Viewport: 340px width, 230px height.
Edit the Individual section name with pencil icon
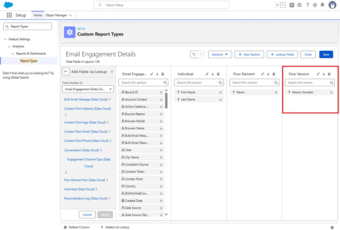pos(207,74)
